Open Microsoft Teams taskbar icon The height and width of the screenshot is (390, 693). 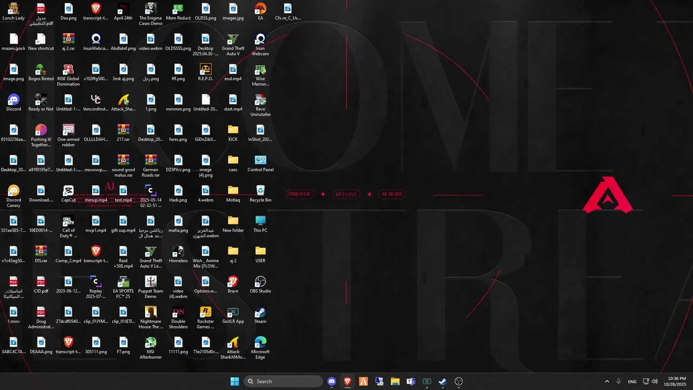click(x=411, y=381)
